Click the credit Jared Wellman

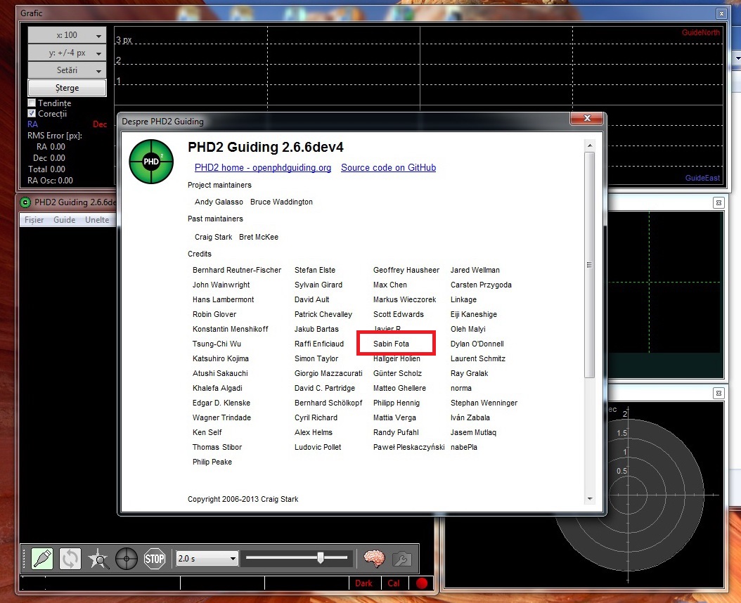coord(475,270)
